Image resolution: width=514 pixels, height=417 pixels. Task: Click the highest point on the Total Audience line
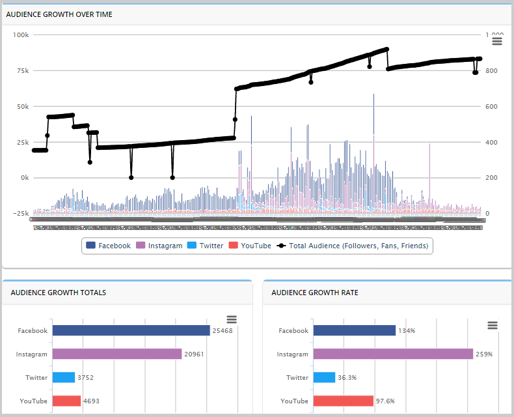pyautogui.click(x=387, y=49)
